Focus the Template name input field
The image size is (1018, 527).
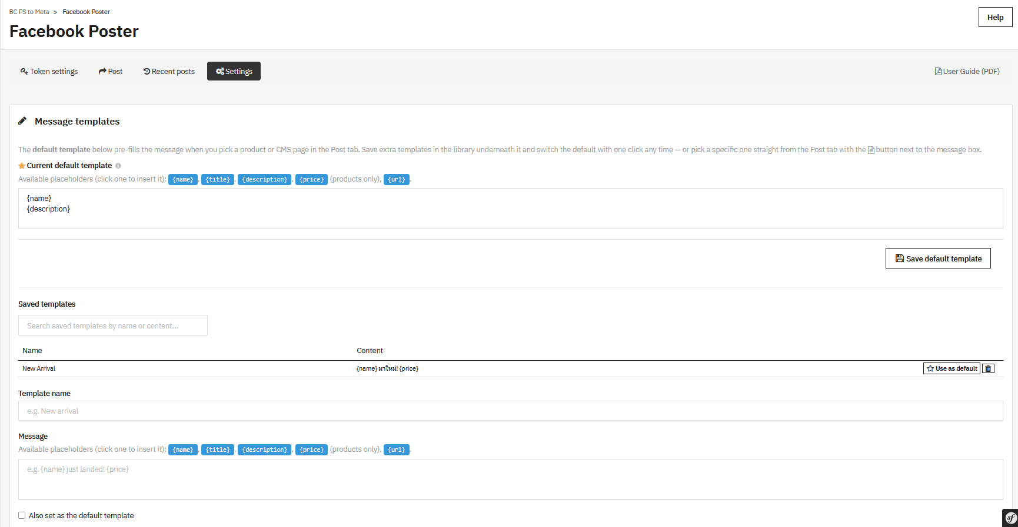click(510, 411)
